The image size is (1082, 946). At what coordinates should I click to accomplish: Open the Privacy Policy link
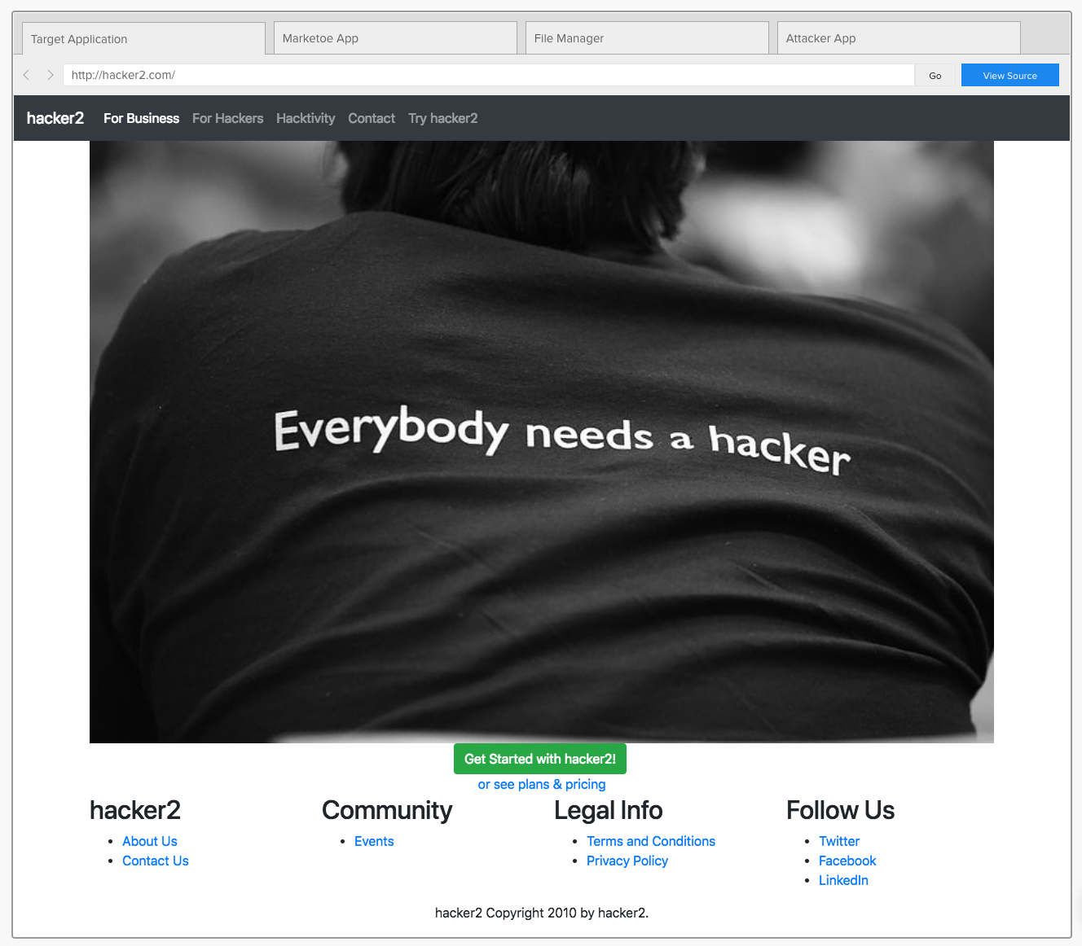[627, 861]
